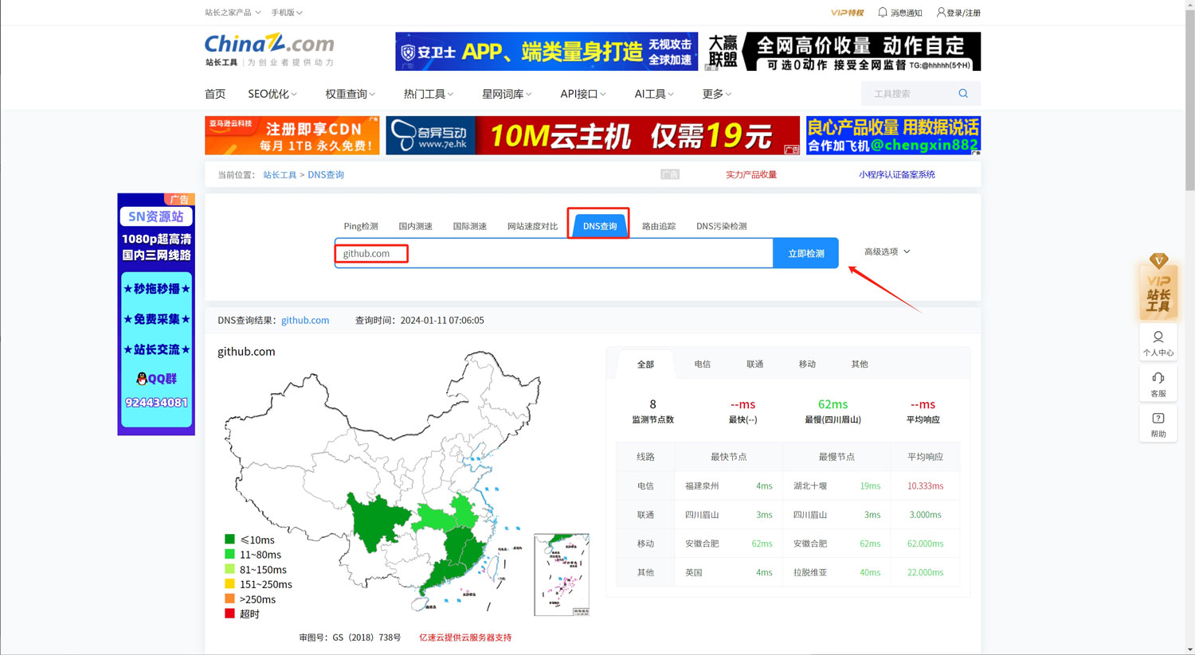Click the 10.333ms average response value

click(925, 485)
